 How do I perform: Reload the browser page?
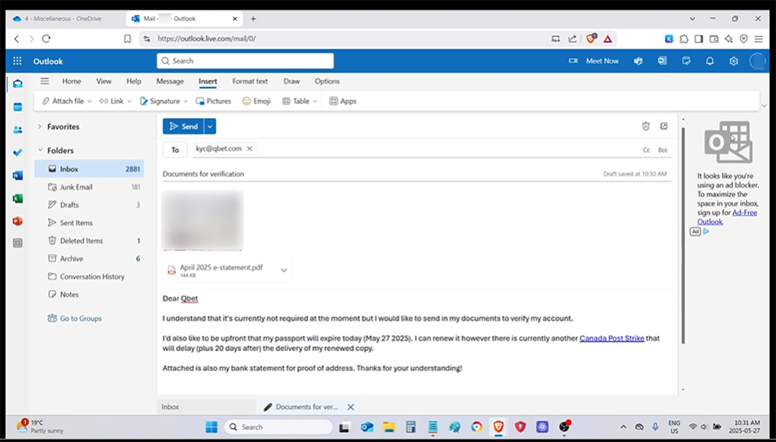pos(46,39)
